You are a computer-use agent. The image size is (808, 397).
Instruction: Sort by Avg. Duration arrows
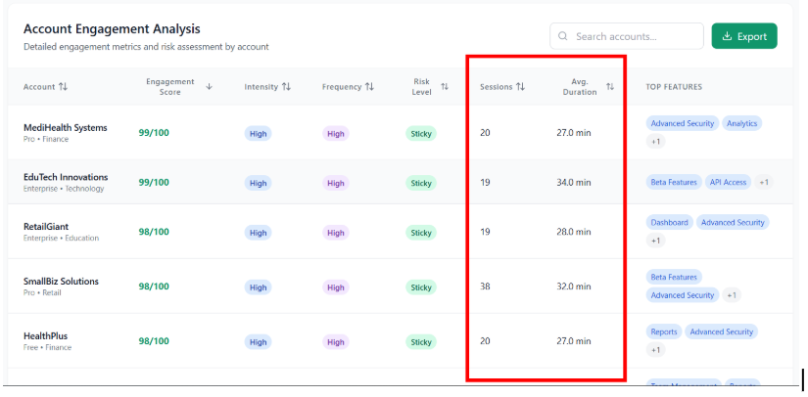[x=610, y=86]
